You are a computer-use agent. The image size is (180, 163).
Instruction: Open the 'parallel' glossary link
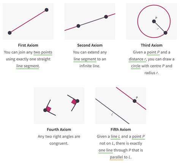(x=117, y=157)
